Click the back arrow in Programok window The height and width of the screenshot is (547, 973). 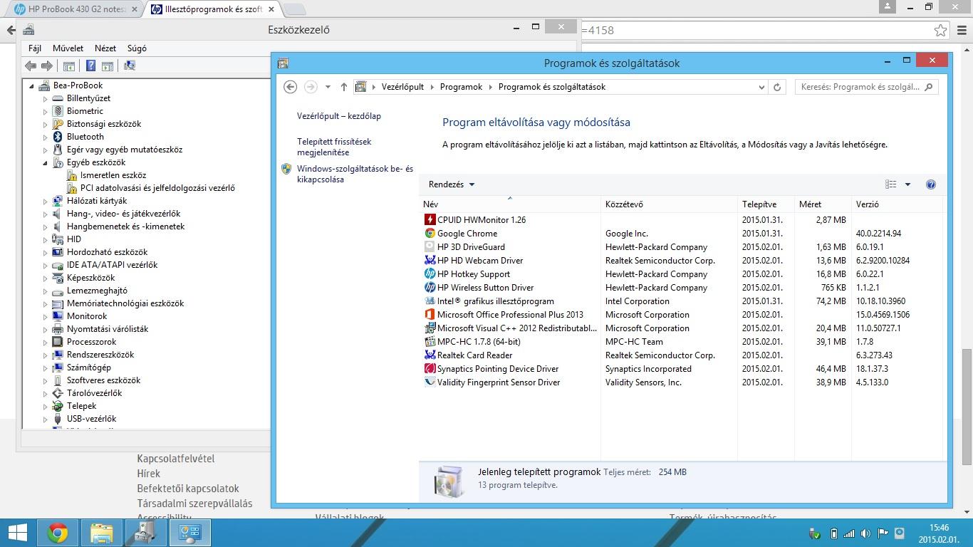click(x=290, y=87)
